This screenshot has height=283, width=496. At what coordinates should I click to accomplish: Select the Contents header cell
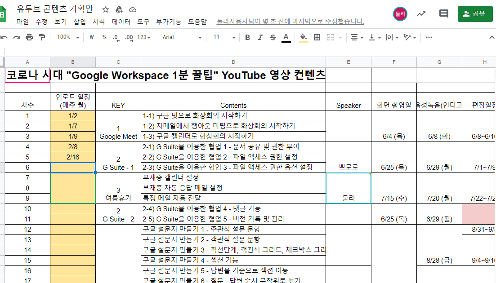pos(233,102)
